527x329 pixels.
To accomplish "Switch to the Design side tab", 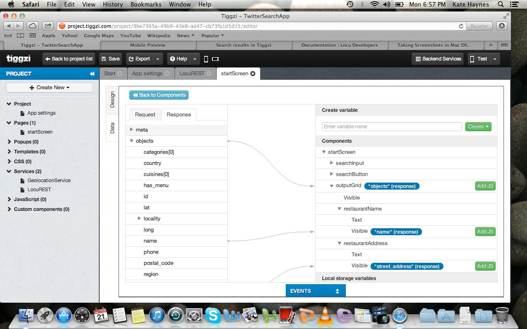I will click(x=112, y=100).
